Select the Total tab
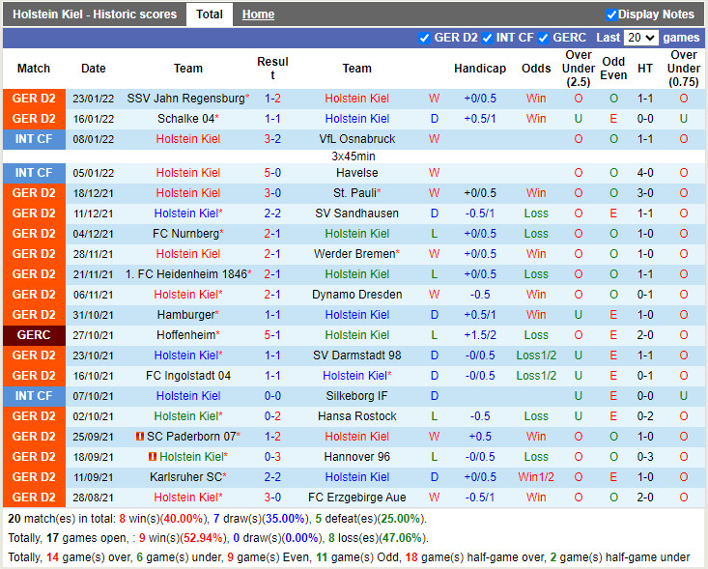The image size is (708, 569). click(210, 14)
